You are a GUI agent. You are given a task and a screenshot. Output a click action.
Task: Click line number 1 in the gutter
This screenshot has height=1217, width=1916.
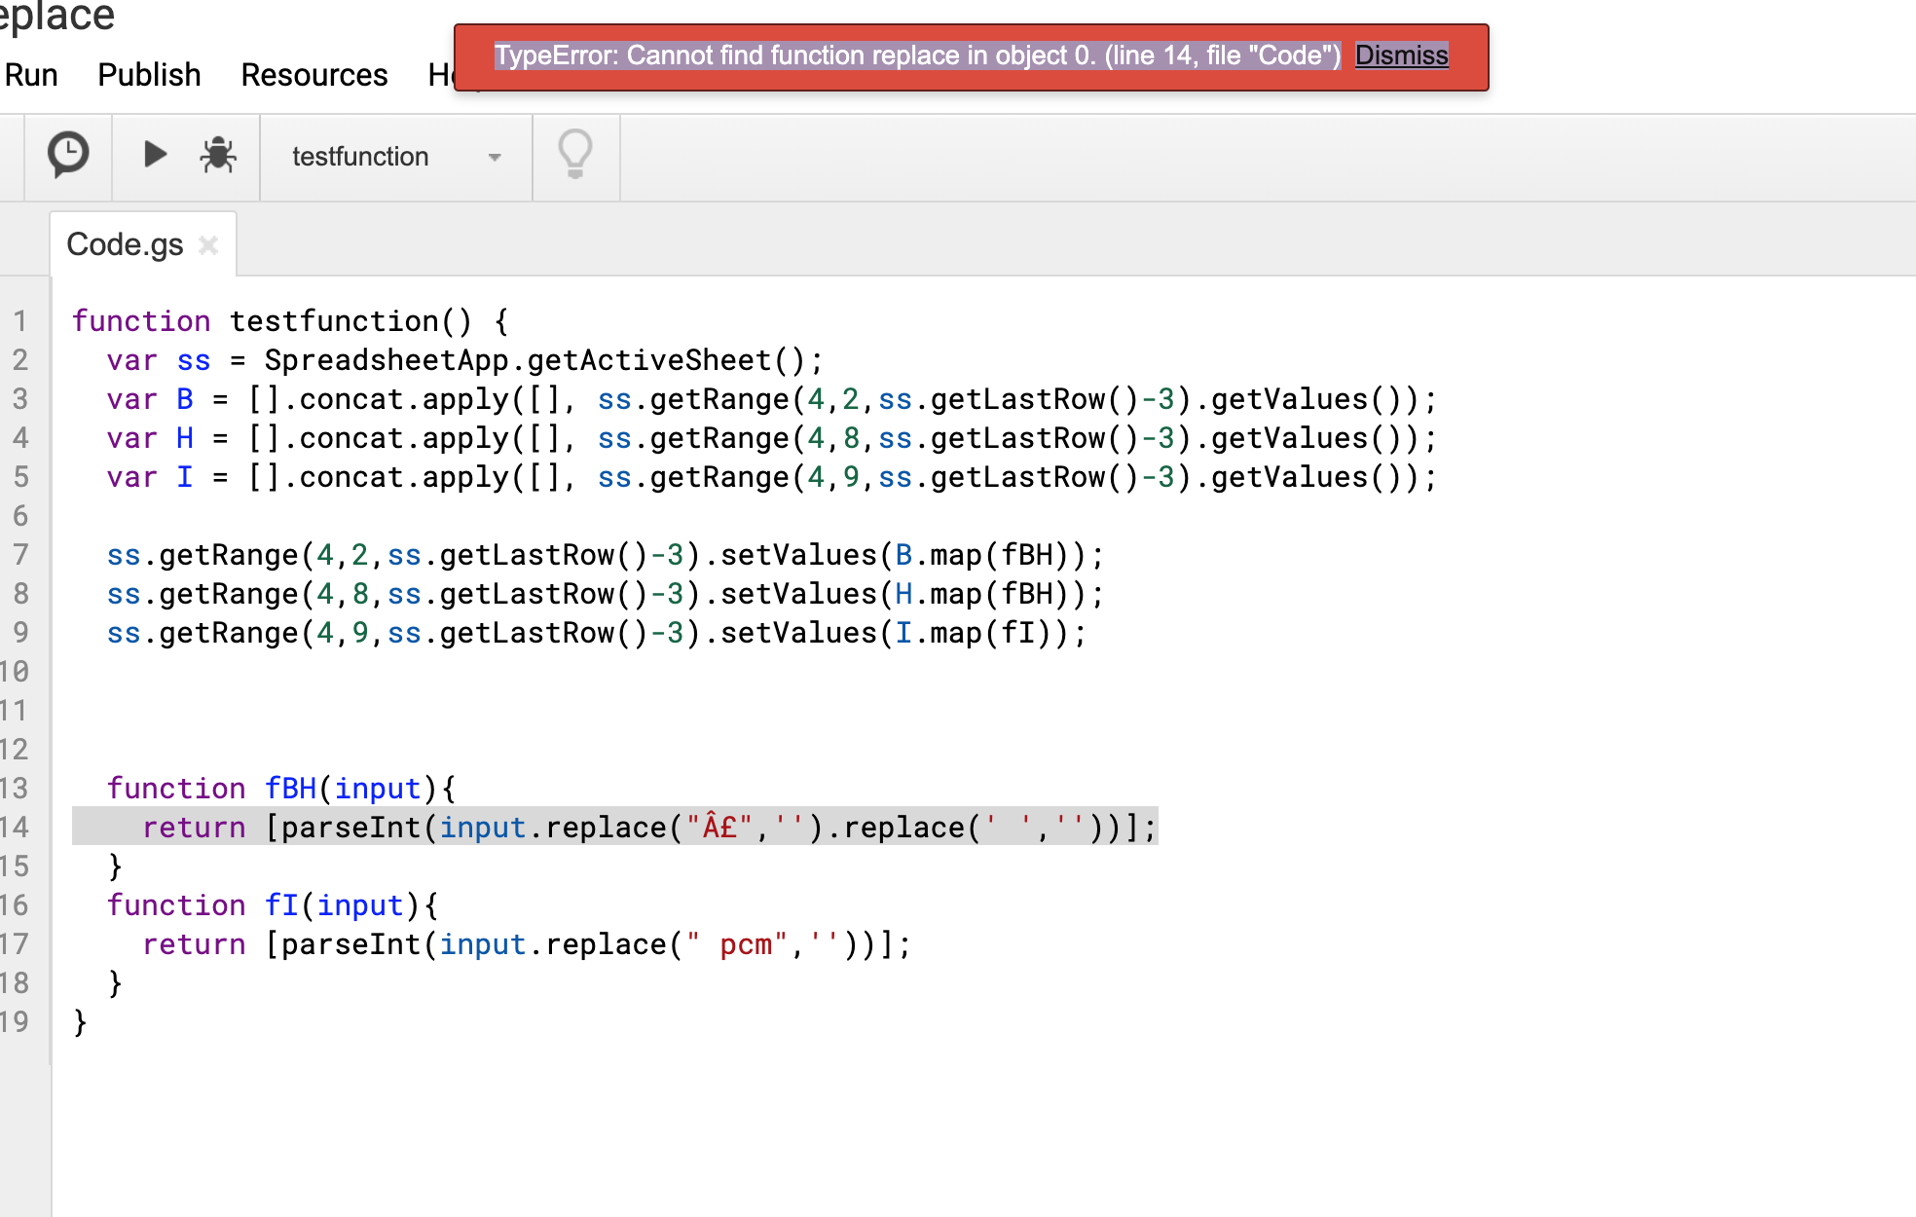[19, 320]
